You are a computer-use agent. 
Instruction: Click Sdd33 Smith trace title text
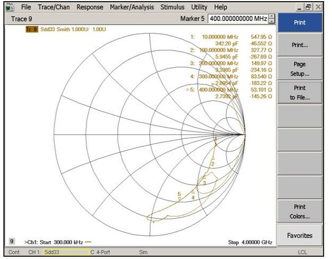click(x=73, y=29)
